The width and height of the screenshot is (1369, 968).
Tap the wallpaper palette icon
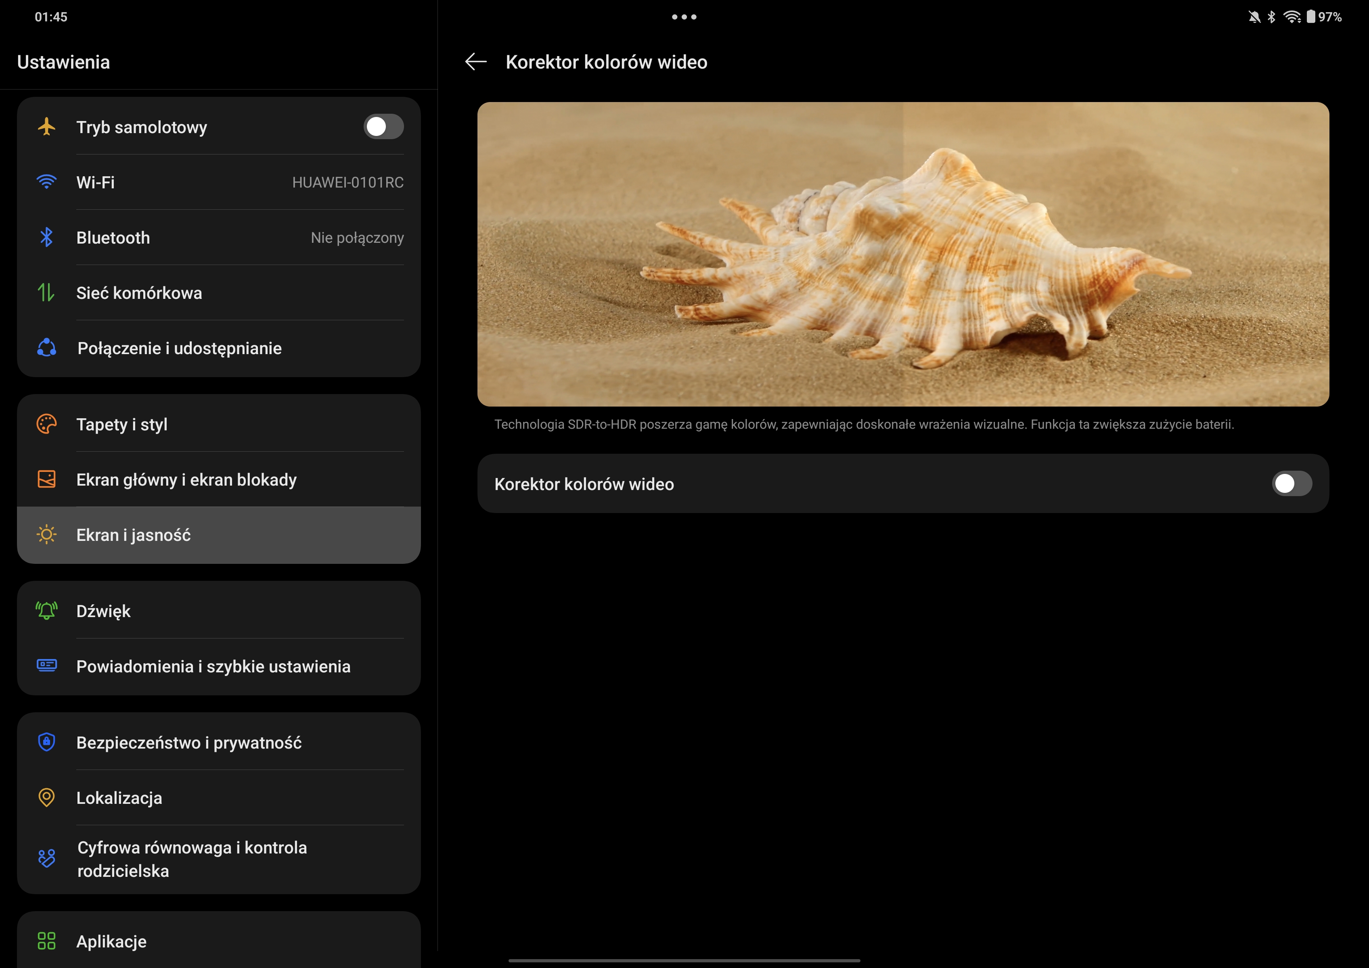coord(46,424)
